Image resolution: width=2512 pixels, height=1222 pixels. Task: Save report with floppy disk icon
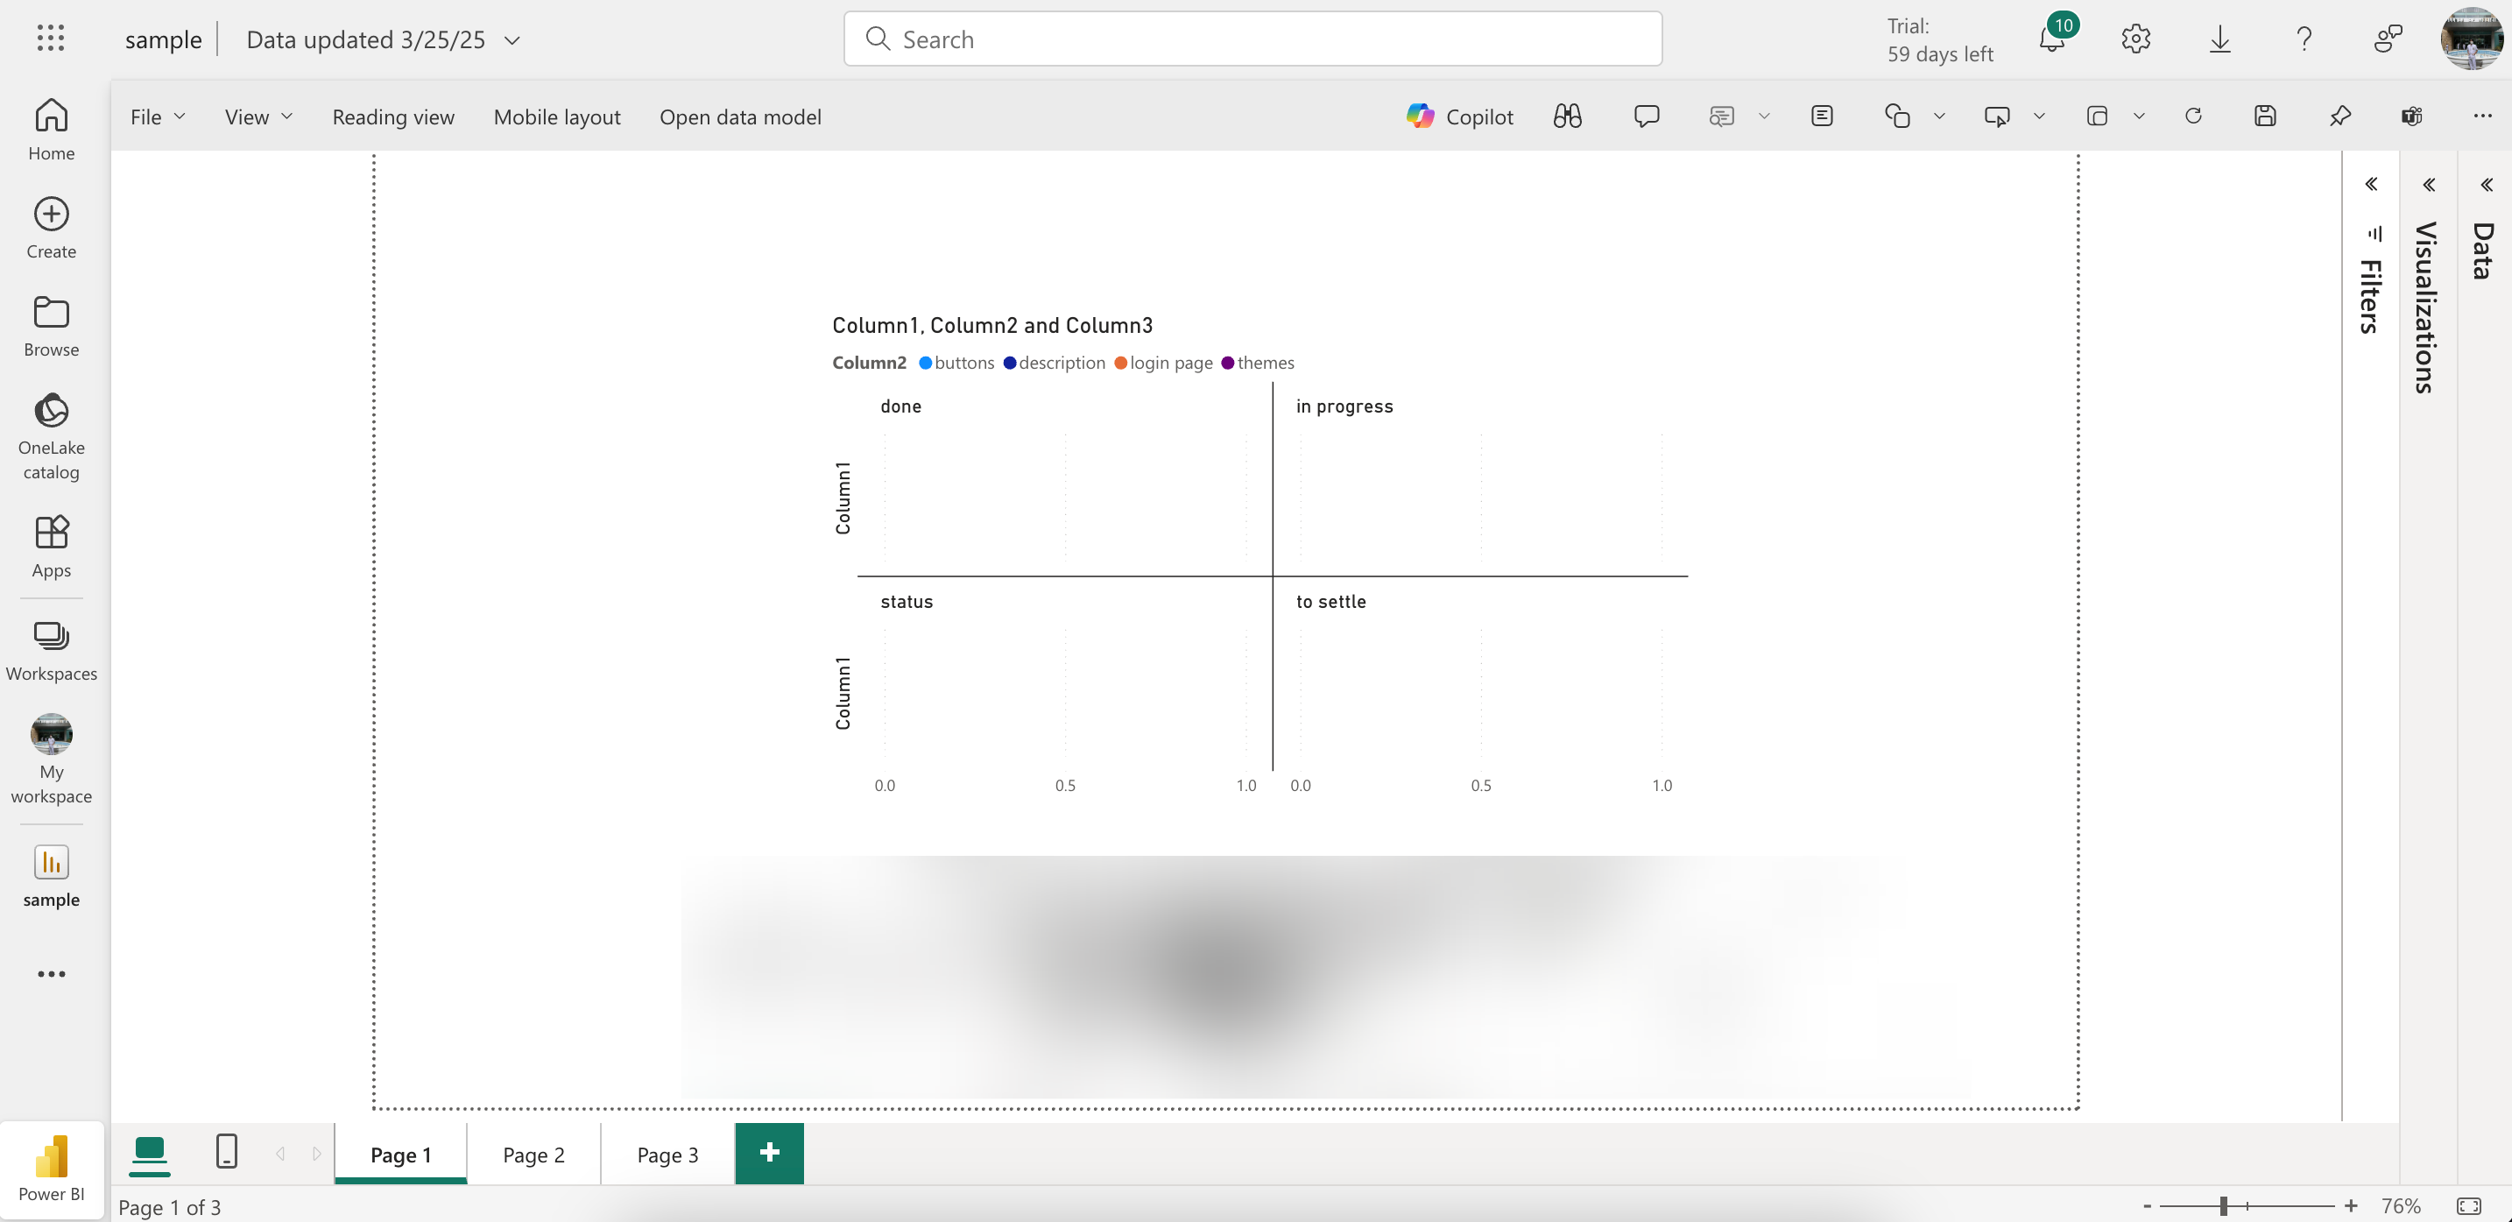pyautogui.click(x=2265, y=116)
